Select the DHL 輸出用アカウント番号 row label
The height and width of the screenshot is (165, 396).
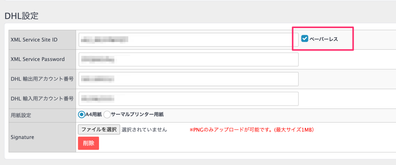42,79
